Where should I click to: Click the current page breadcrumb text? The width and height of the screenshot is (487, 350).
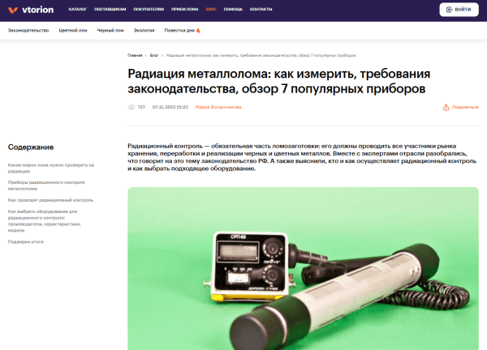point(261,55)
